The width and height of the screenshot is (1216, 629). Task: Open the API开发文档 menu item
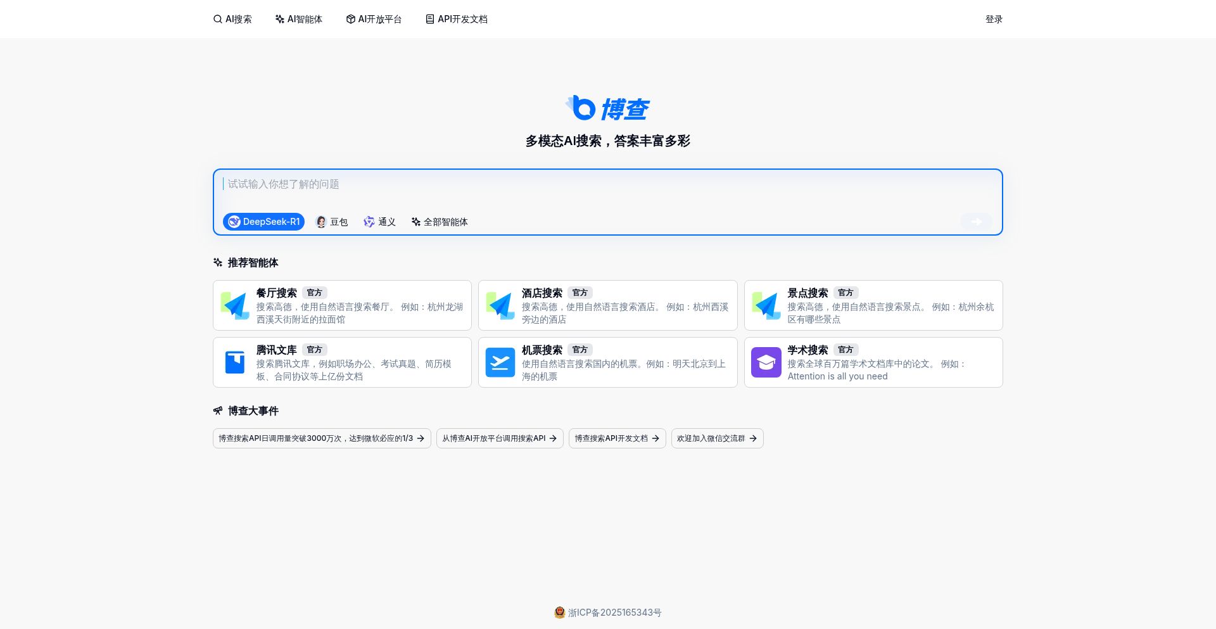[455, 19]
